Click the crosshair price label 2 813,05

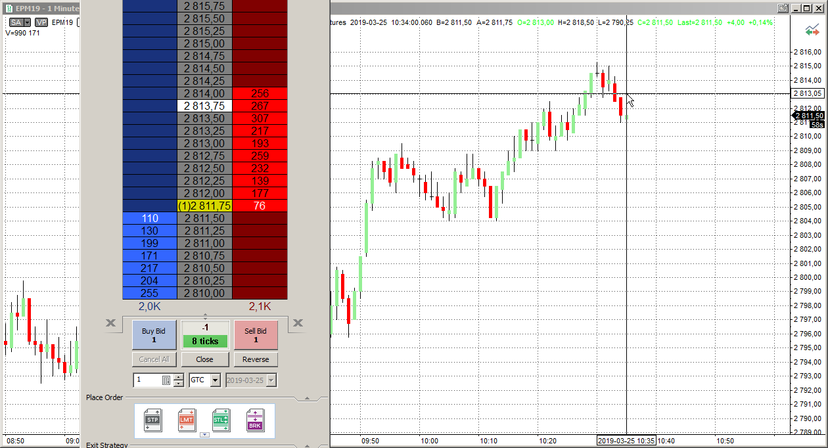[809, 93]
